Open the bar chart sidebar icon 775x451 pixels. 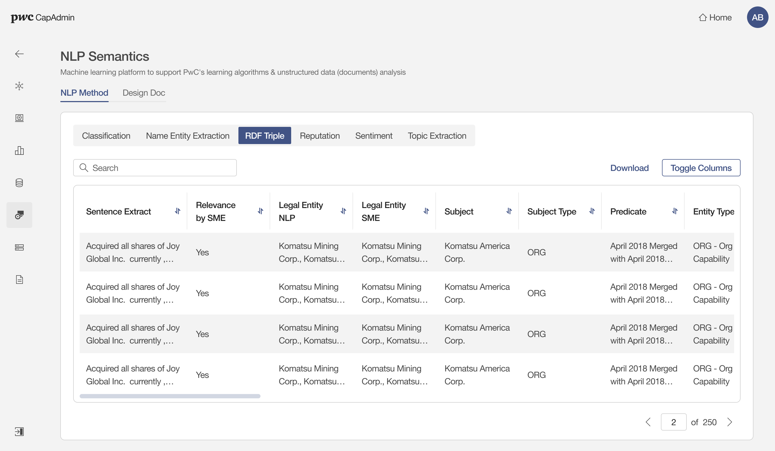pyautogui.click(x=19, y=151)
